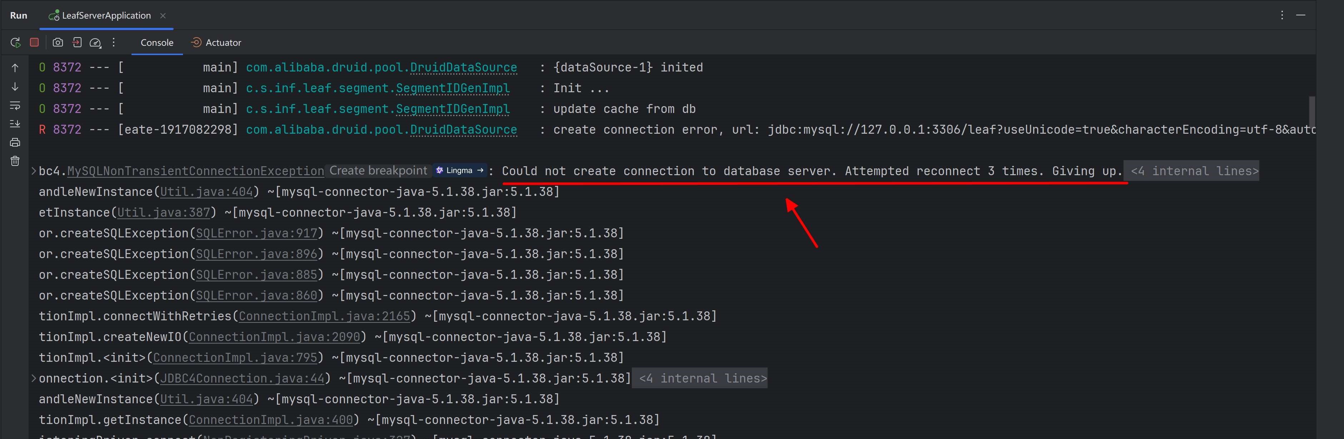This screenshot has height=439, width=1344.
Task: Click the Create breakpoint inline hint
Action: (378, 171)
